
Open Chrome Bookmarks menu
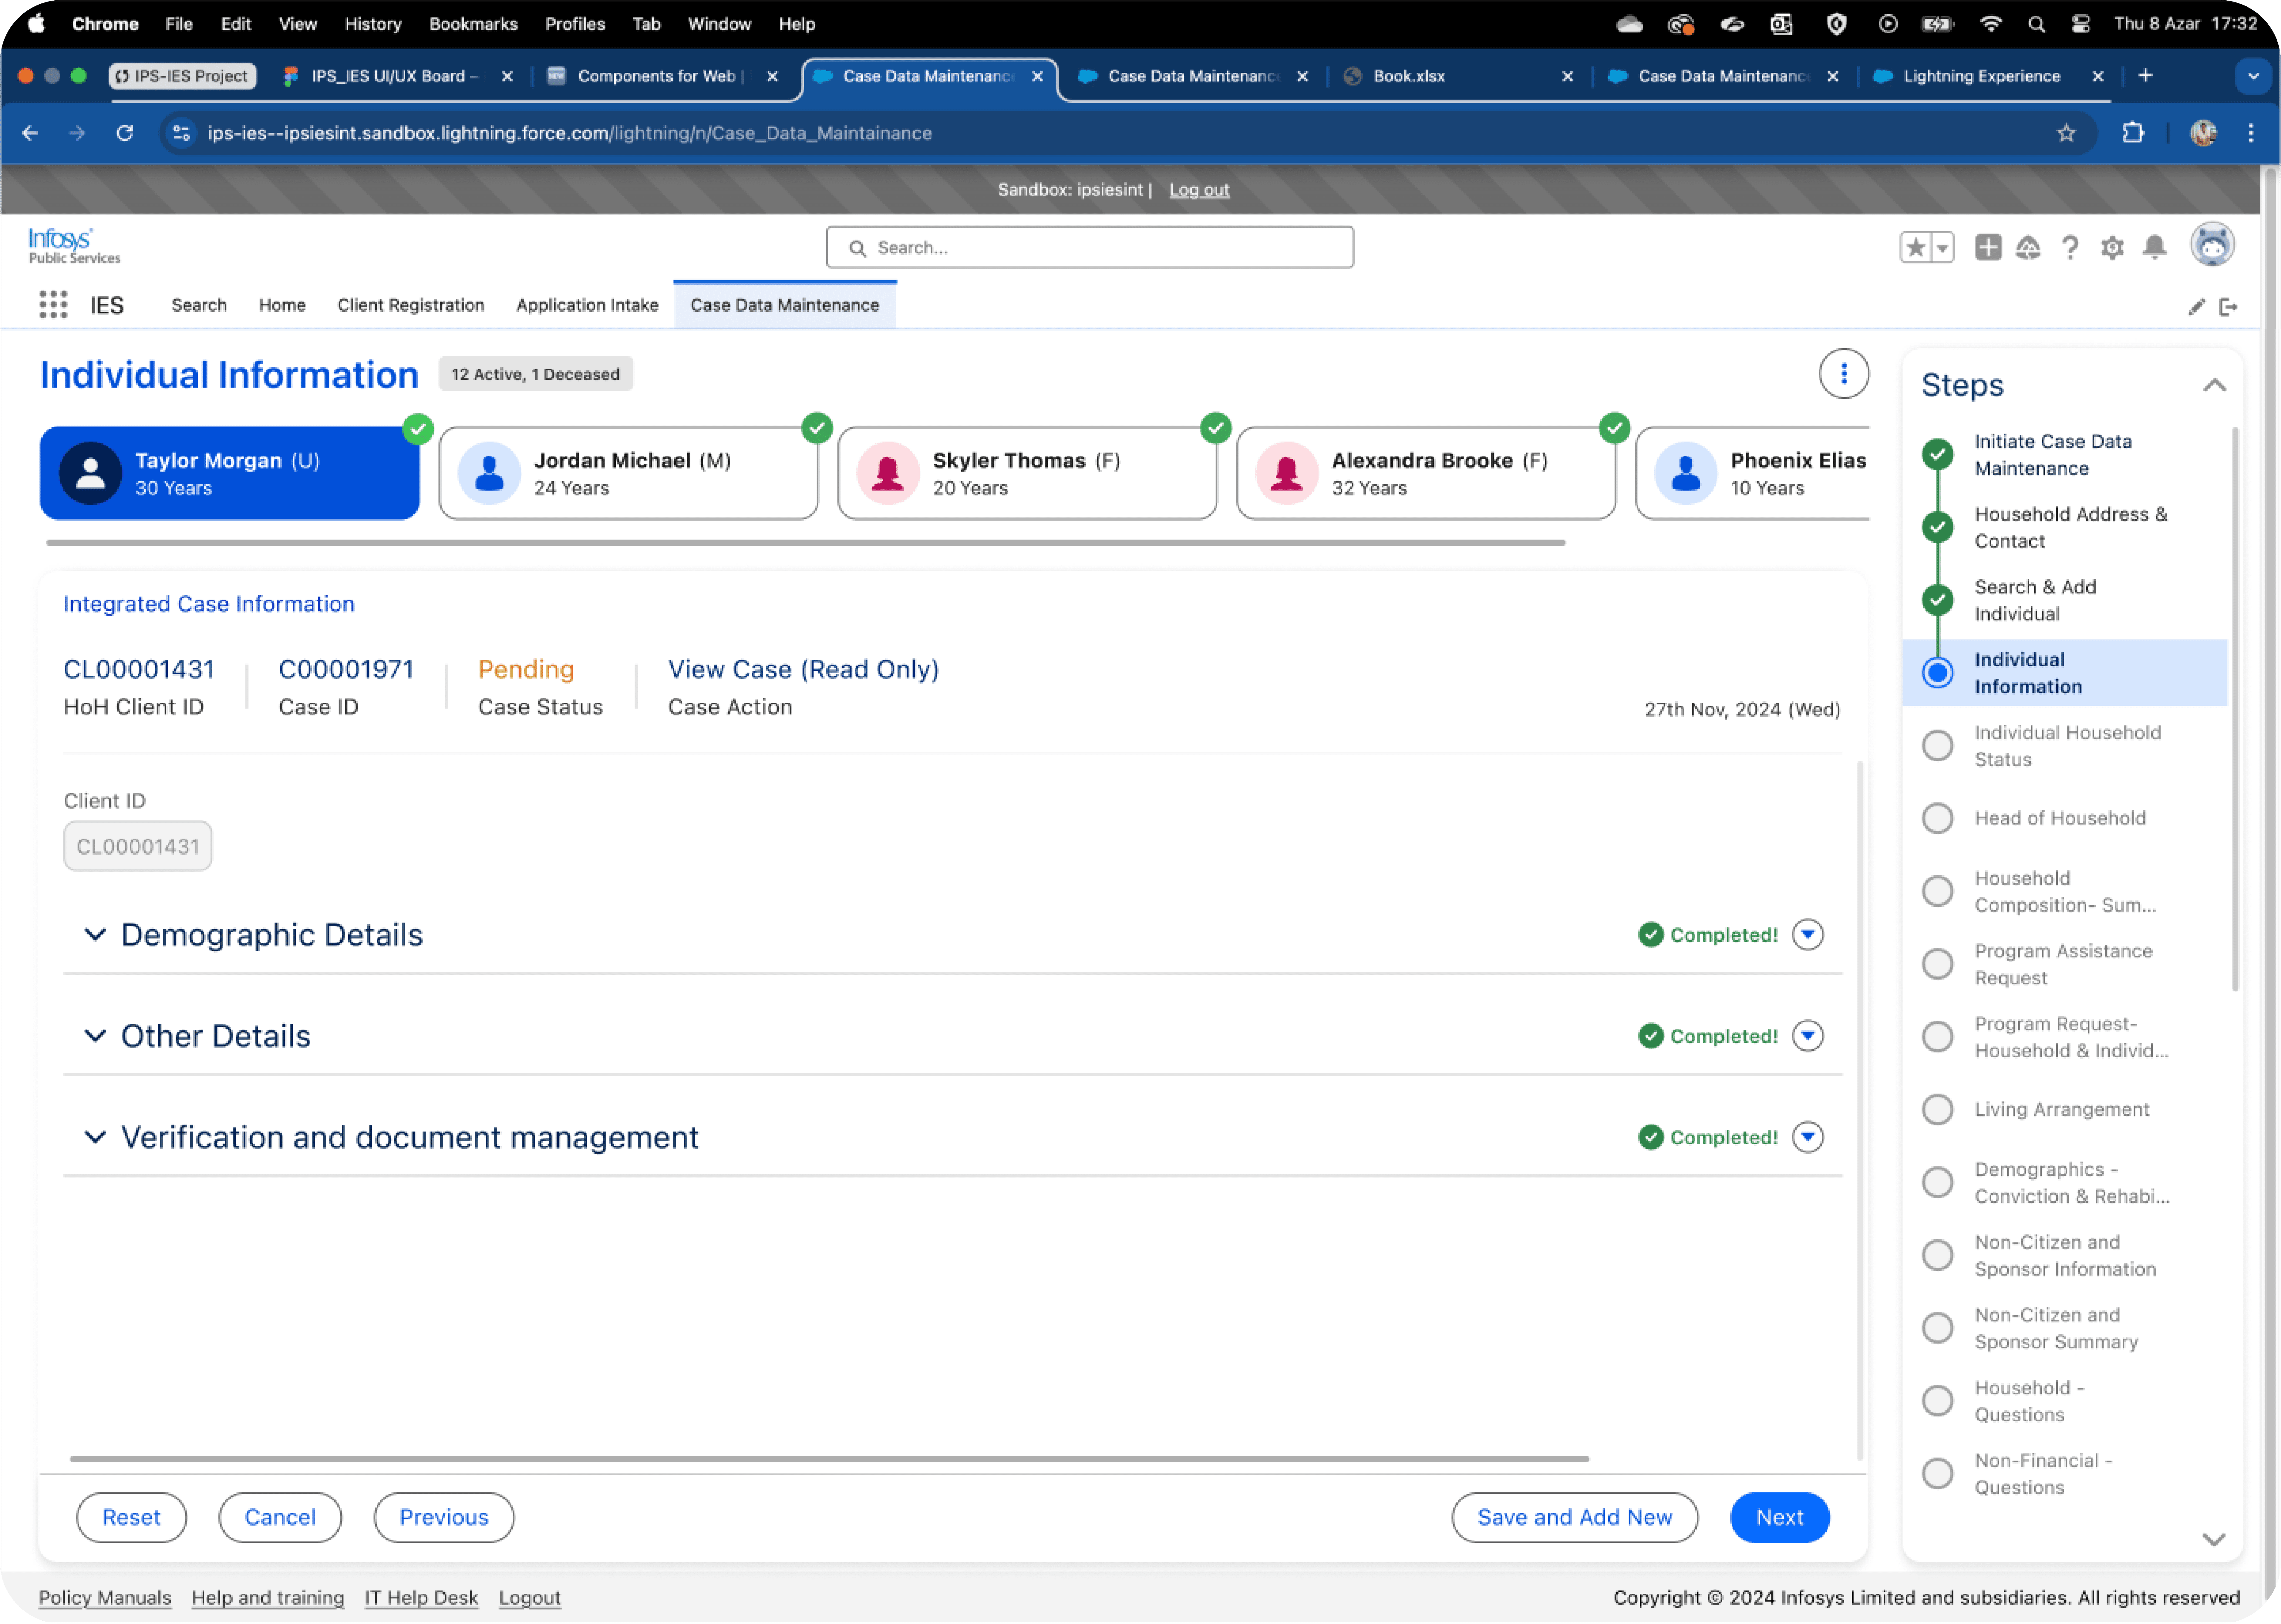point(473,24)
